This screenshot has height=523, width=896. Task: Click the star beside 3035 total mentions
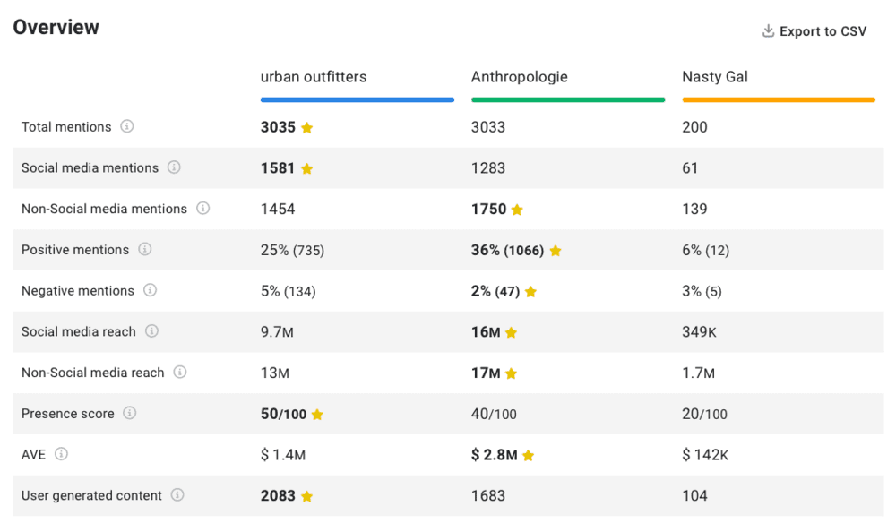coord(306,127)
